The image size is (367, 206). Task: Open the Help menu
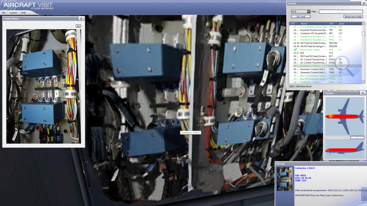pos(23,13)
